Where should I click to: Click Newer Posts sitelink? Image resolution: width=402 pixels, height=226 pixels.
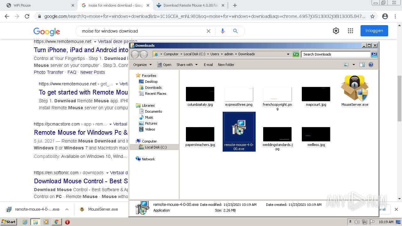point(93,72)
